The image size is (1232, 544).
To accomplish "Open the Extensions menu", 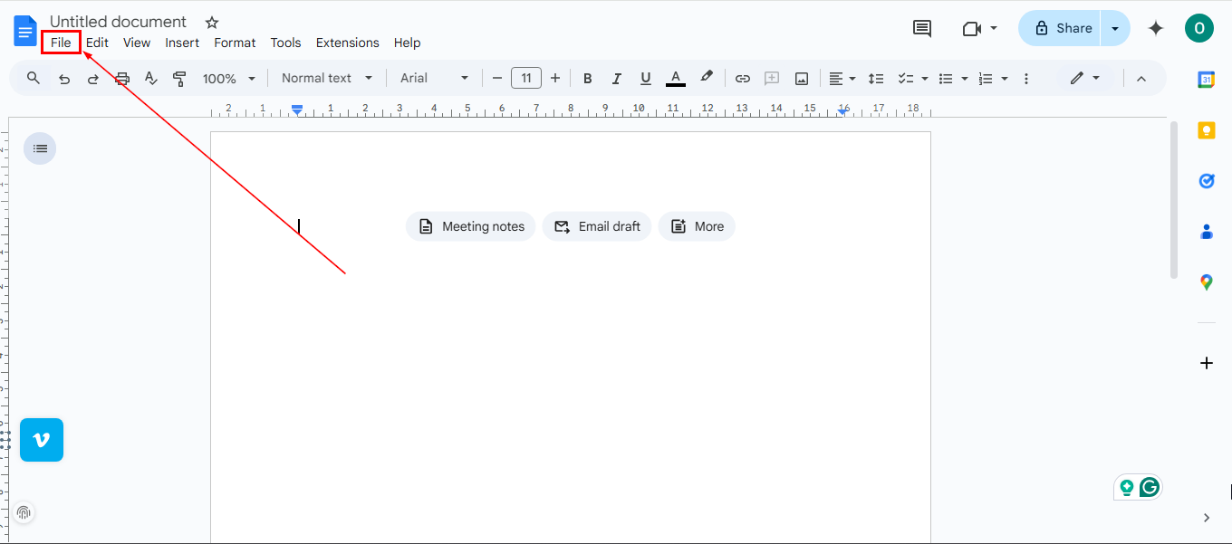I will [x=347, y=43].
